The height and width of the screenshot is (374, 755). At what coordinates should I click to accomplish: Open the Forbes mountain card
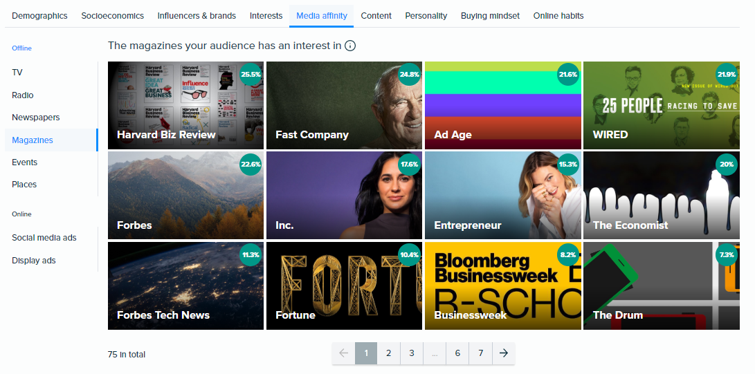pos(185,195)
